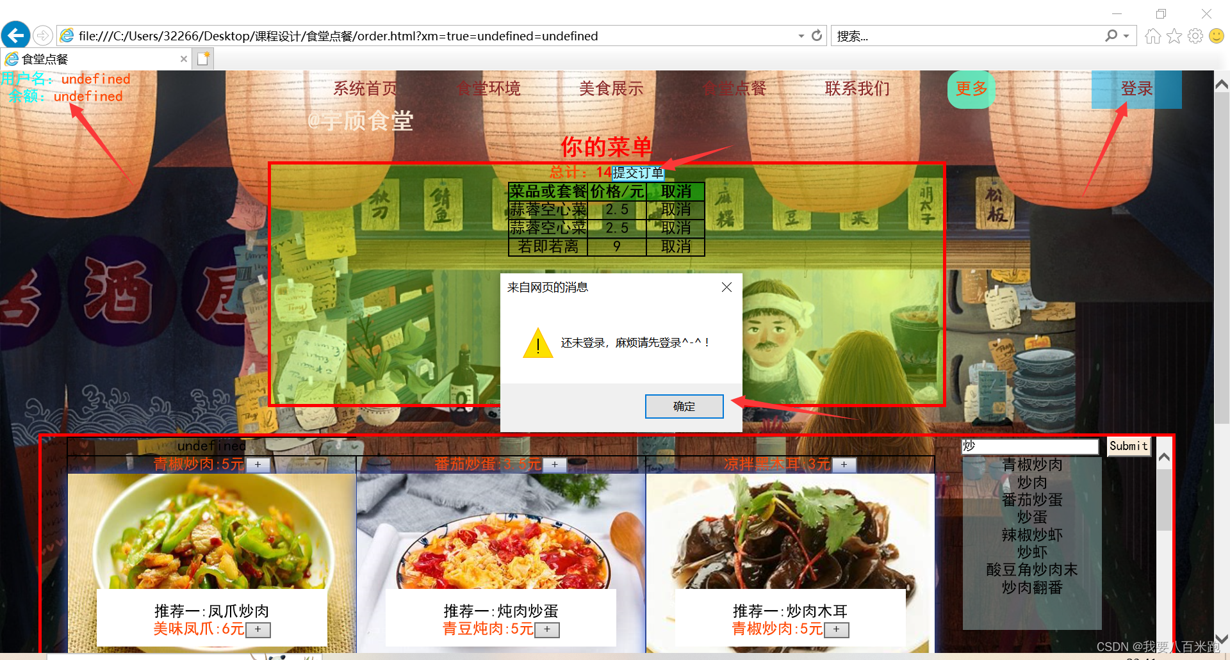1230x660 pixels.
Task: Open favorites star icon
Action: point(1174,36)
